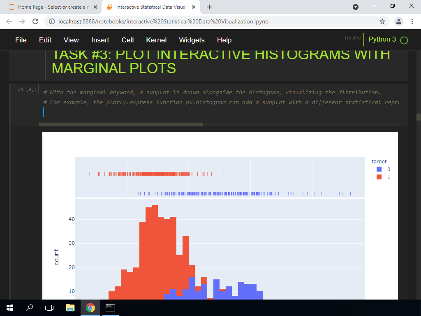Screen dimensions: 421x316
Task: Click the page reload icon
Action: 35,21
